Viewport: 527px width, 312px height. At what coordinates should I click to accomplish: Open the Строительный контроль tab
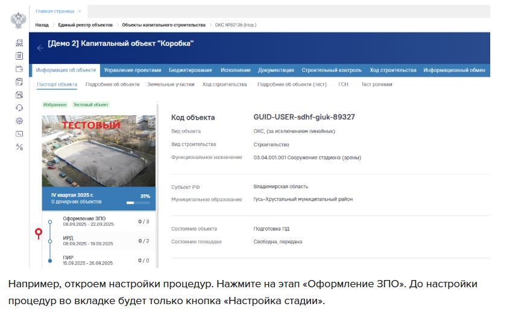click(x=332, y=70)
